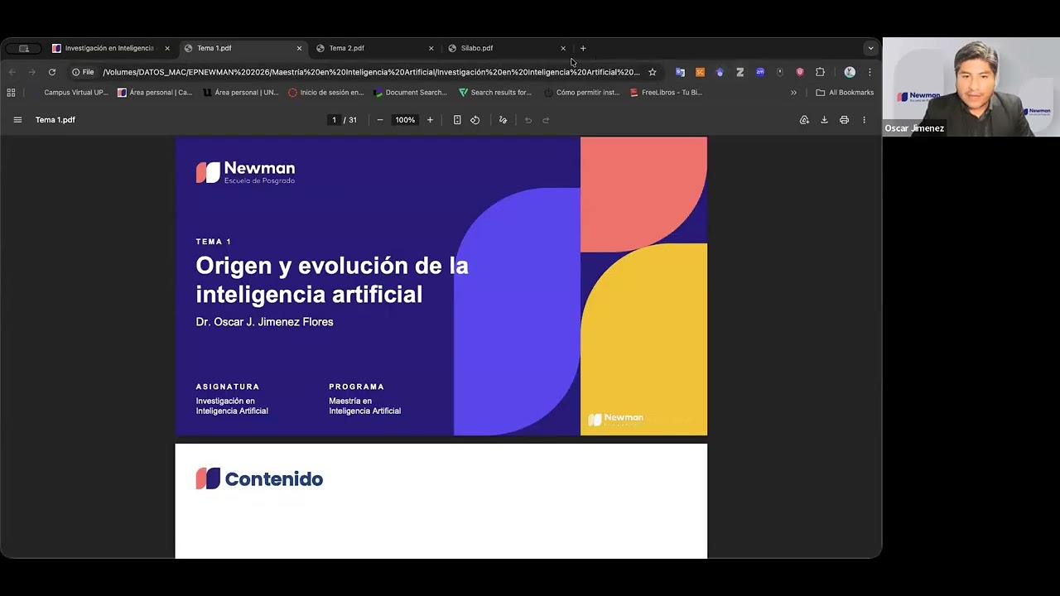Click the Contenido heading on page two
This screenshot has width=1060, height=596.
(x=274, y=479)
